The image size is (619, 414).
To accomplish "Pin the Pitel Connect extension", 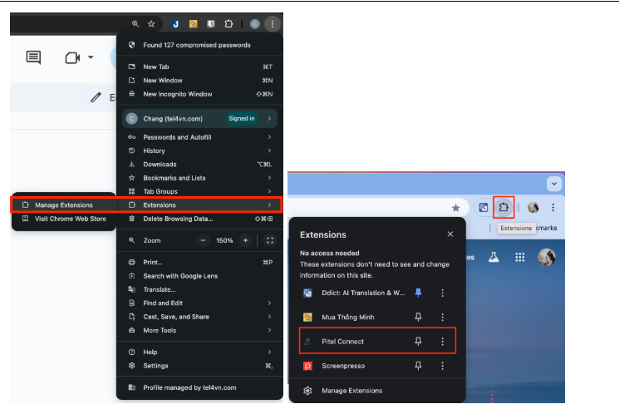I will (x=418, y=342).
